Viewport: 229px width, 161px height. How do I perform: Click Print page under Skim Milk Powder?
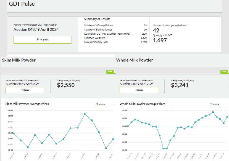(25, 90)
